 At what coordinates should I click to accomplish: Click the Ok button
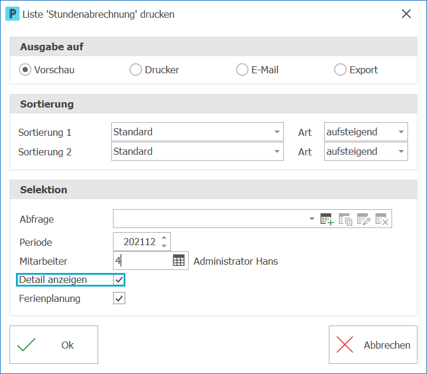(x=54, y=344)
